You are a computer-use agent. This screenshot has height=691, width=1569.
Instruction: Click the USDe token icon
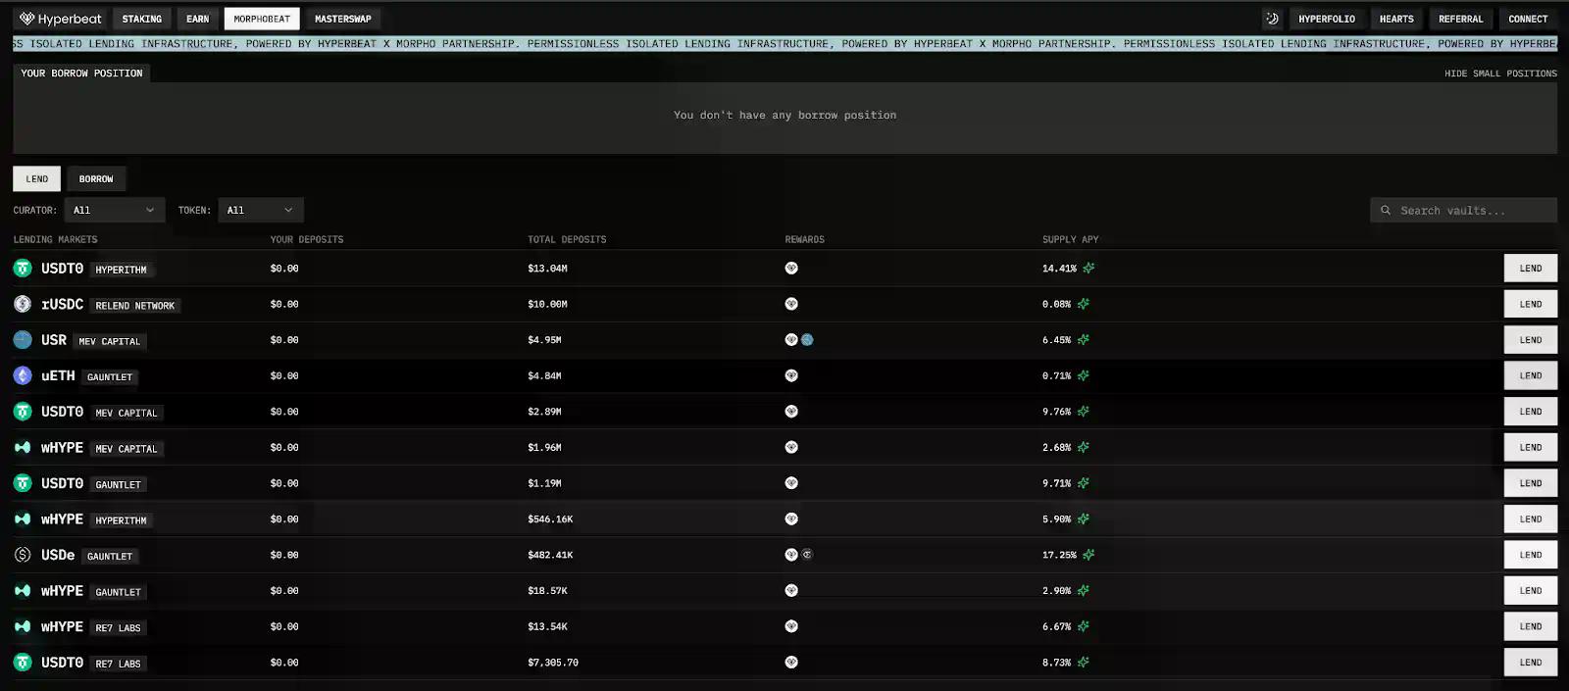[23, 555]
